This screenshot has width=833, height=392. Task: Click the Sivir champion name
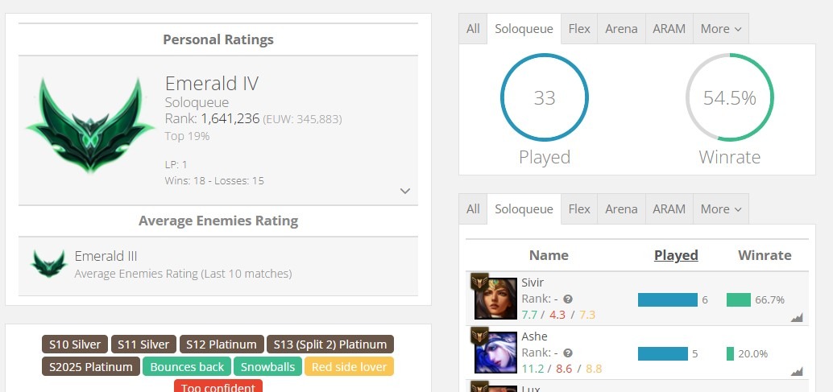(533, 283)
